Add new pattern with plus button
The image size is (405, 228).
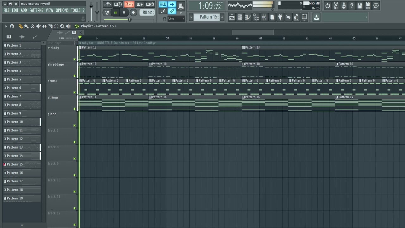(222, 17)
